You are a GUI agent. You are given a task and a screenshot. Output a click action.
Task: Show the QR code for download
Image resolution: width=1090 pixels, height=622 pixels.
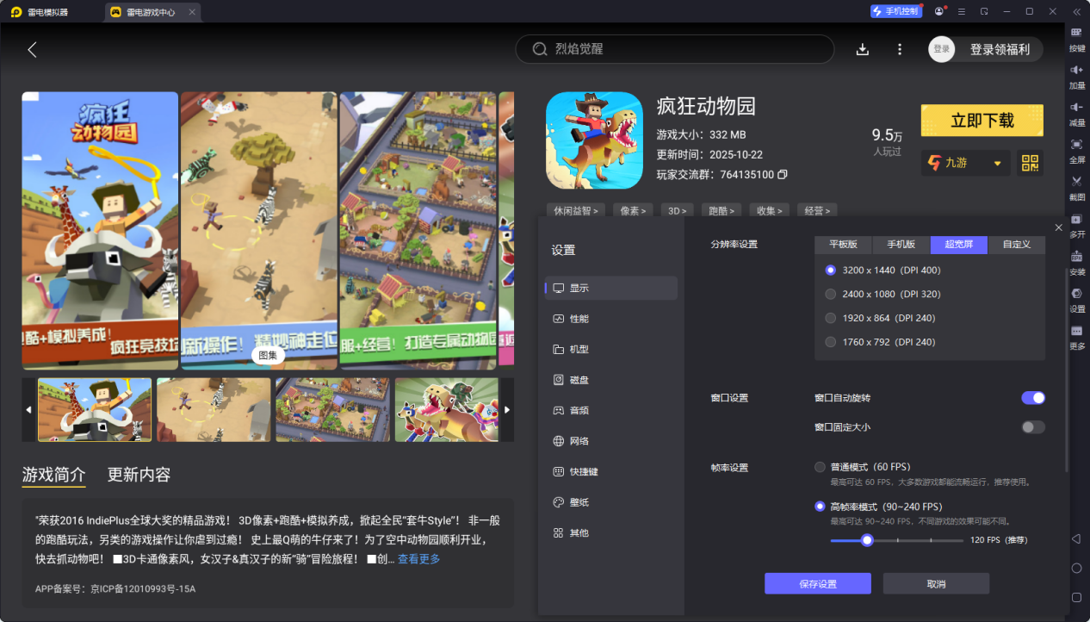click(1030, 163)
